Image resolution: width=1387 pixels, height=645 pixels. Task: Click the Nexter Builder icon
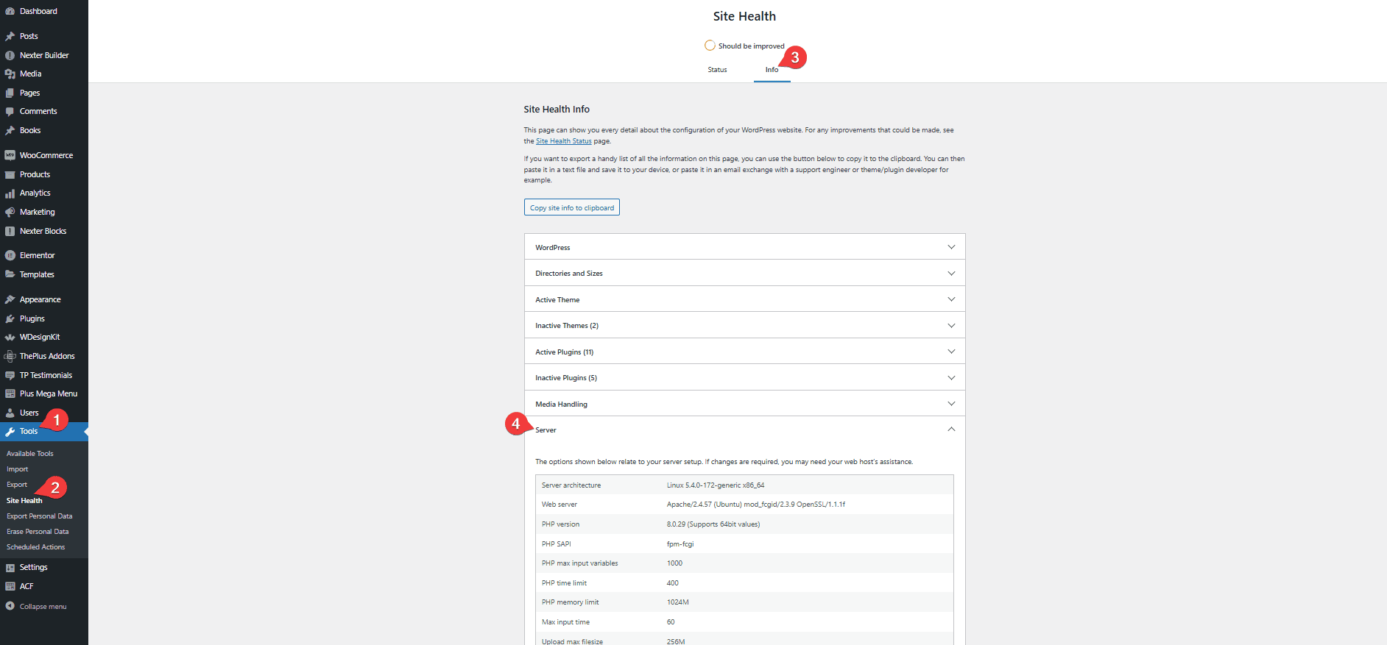(x=10, y=55)
